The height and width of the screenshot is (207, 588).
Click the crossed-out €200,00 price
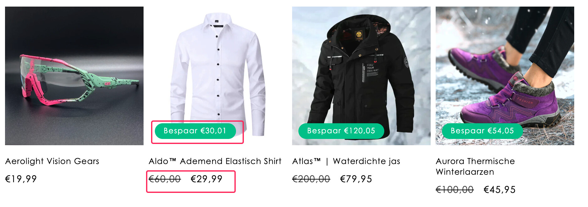[x=311, y=179]
